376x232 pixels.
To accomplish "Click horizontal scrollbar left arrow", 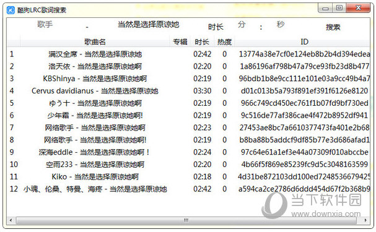I will tap(11, 220).
